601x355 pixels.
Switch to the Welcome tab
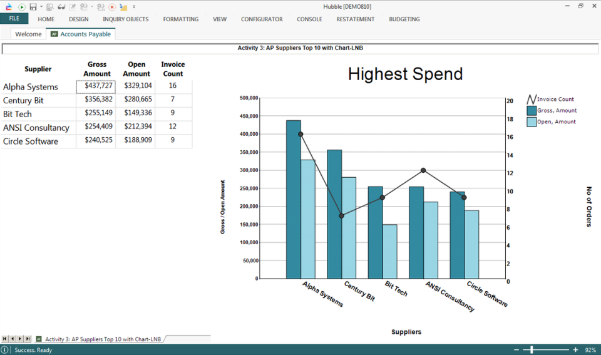[28, 34]
